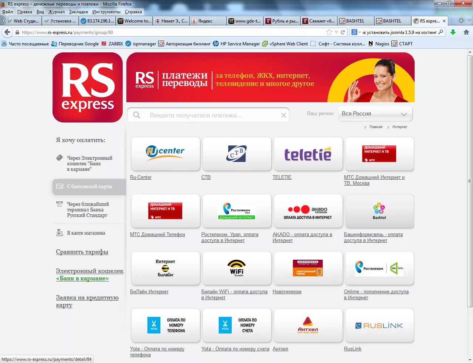The image size is (473, 363).
Task: Open the Билайн WiFi logo tile
Action: [x=237, y=268]
